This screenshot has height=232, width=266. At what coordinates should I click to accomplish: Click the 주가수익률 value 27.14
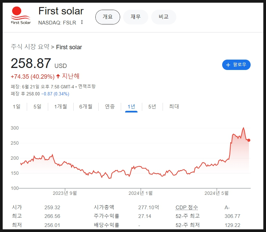click(145, 216)
